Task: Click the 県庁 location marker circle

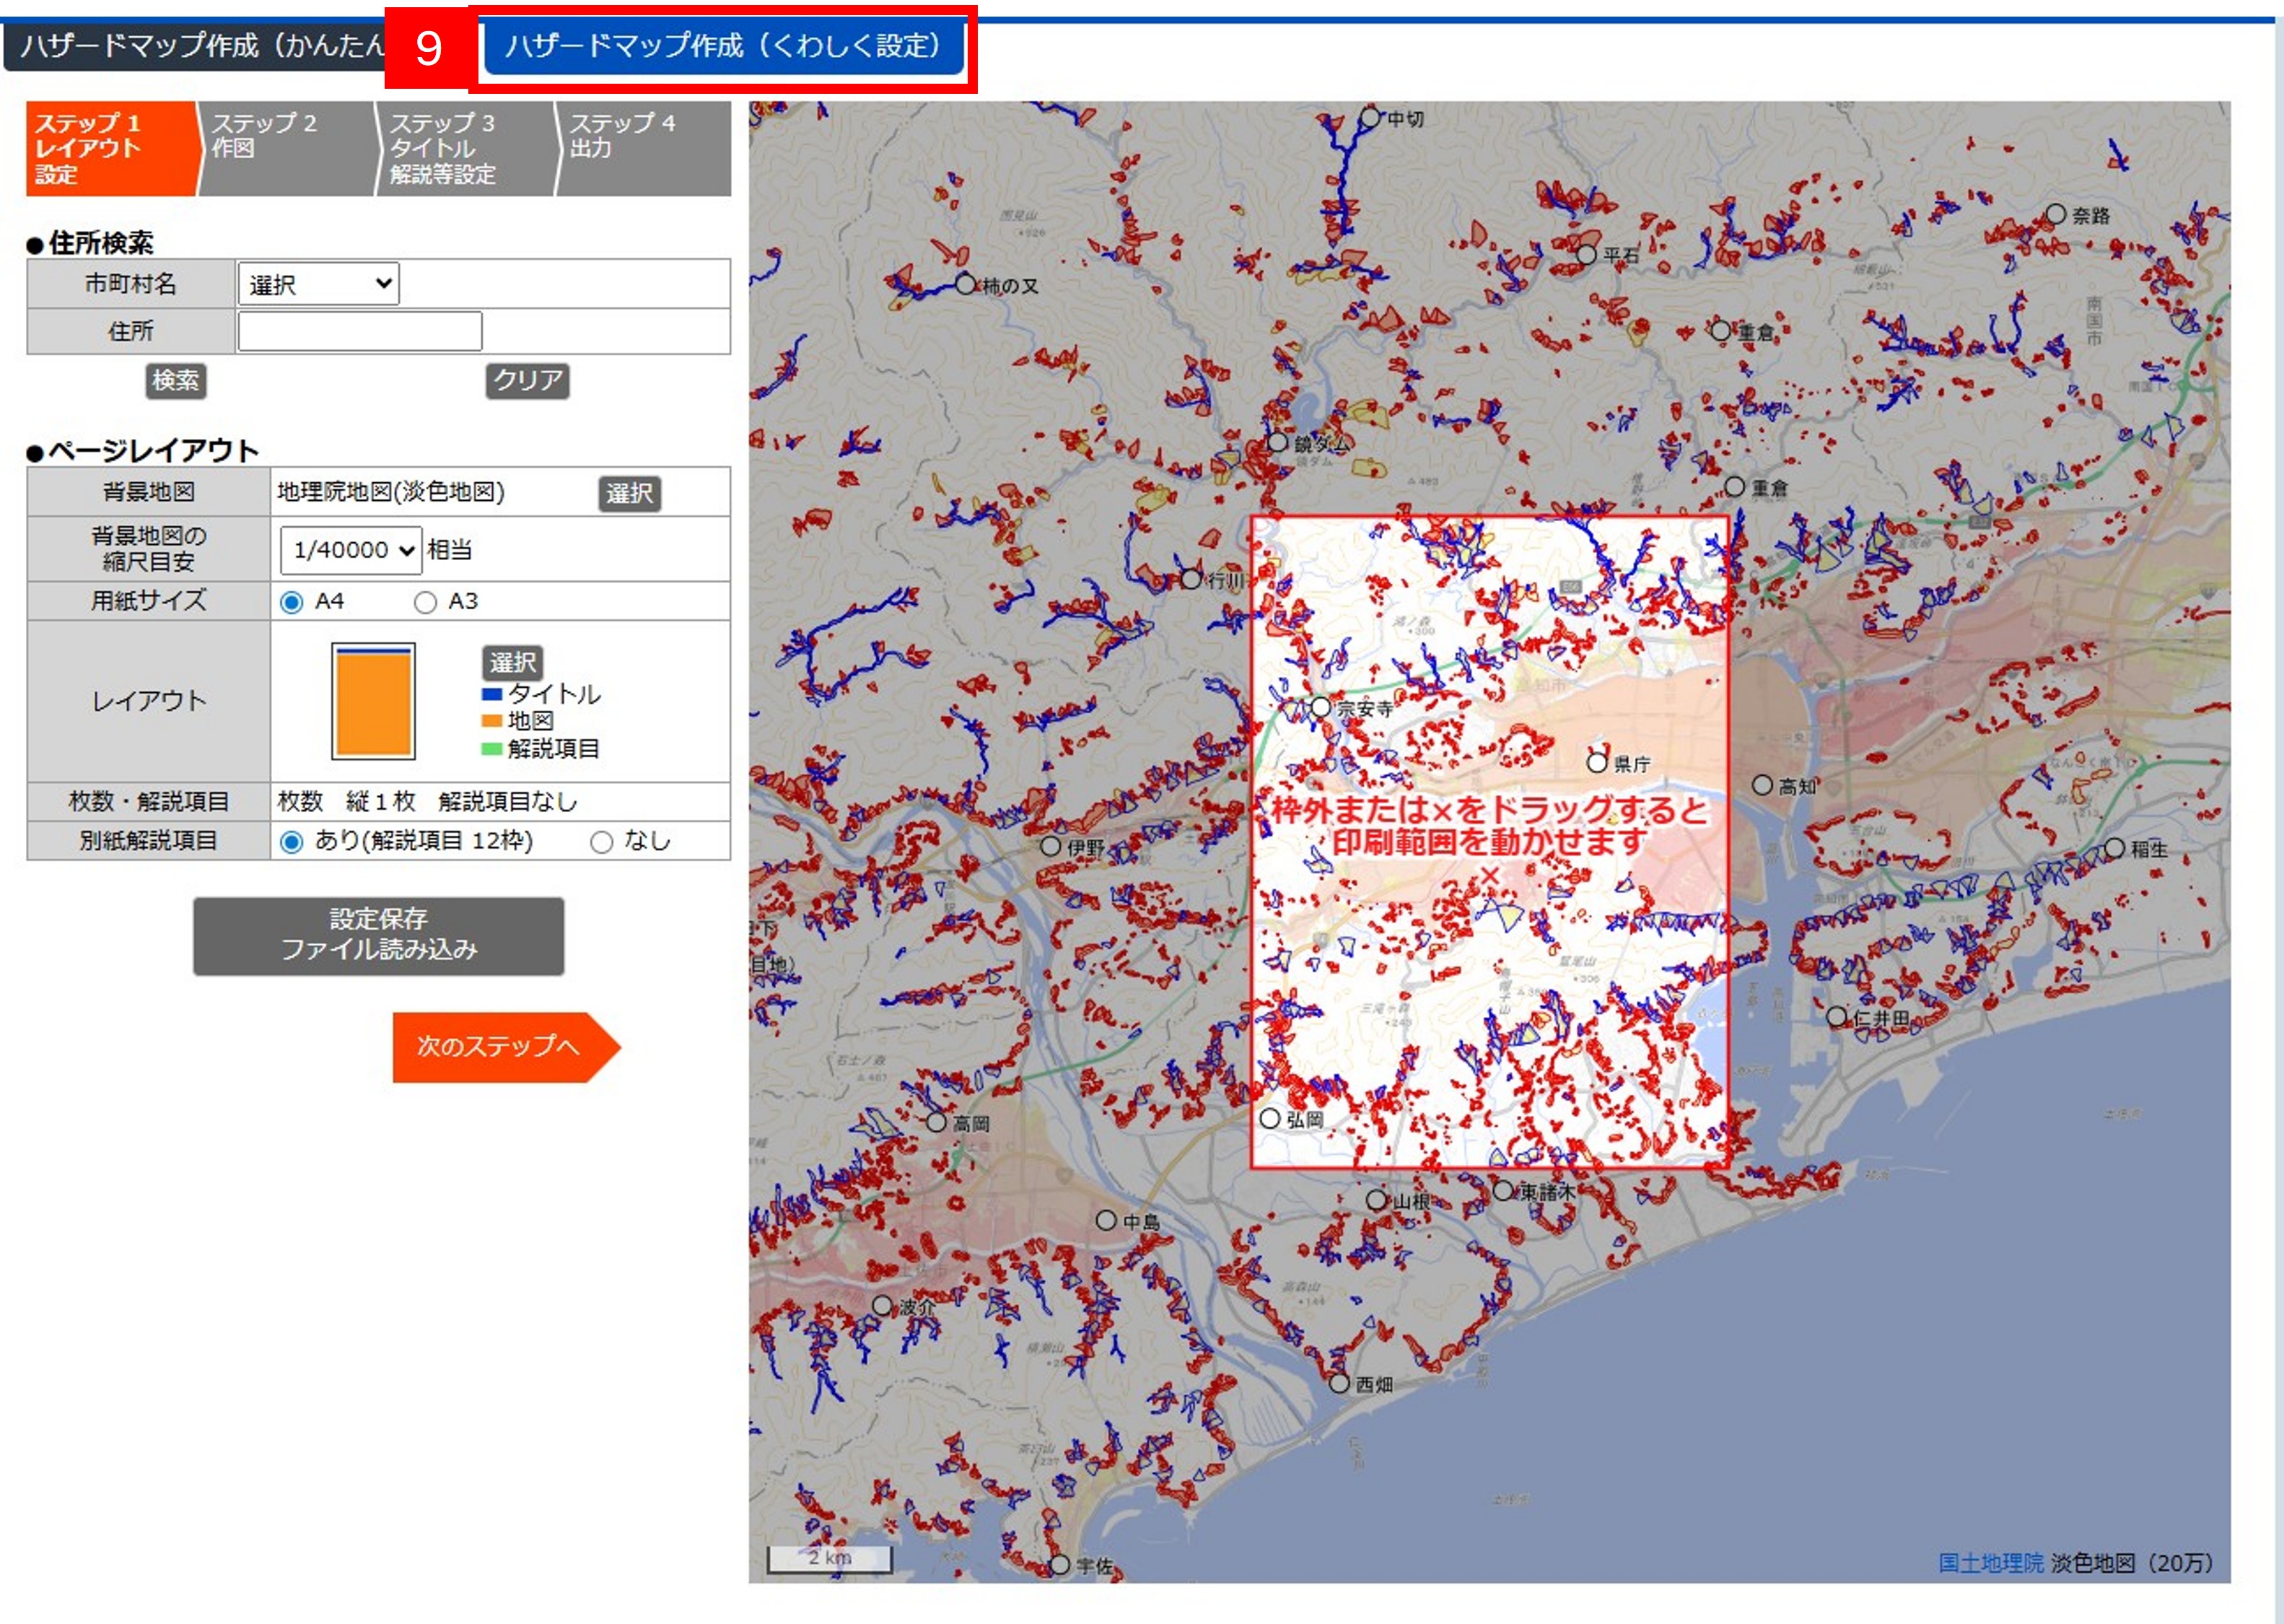Action: [x=1597, y=763]
